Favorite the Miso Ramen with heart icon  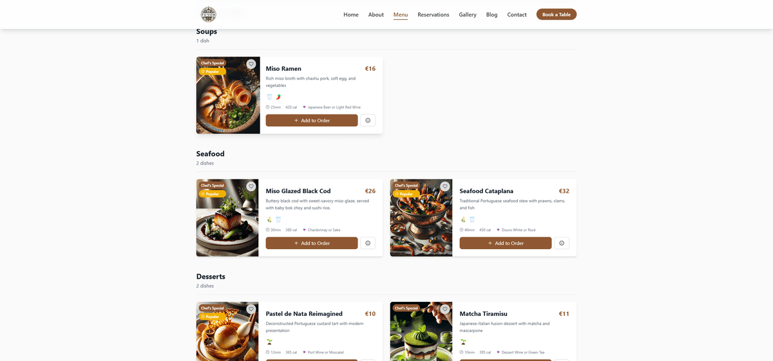point(251,64)
